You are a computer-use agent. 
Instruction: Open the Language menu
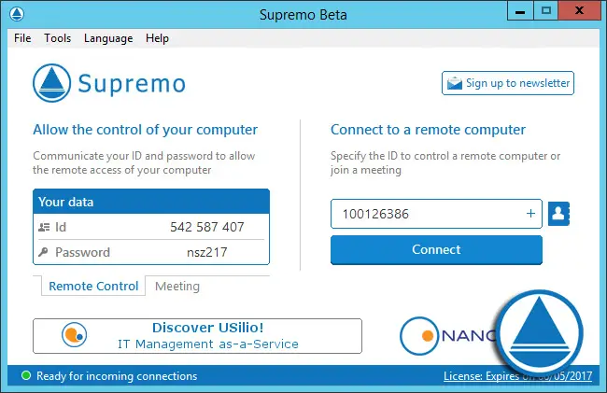point(108,38)
